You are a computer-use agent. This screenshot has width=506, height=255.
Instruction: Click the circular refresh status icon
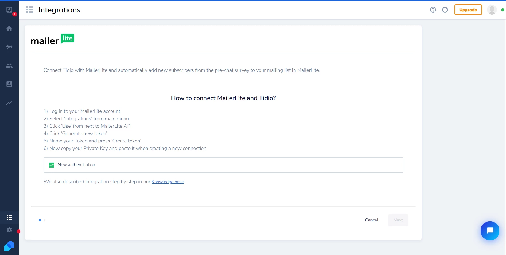pyautogui.click(x=445, y=10)
